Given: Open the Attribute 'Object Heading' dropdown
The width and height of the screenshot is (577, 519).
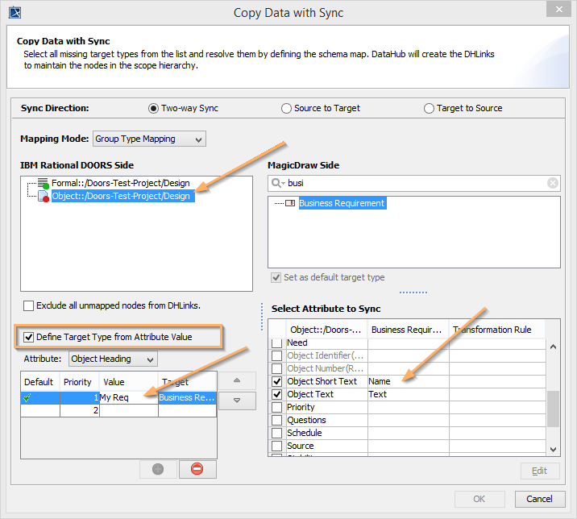Looking at the screenshot, I should pos(113,359).
